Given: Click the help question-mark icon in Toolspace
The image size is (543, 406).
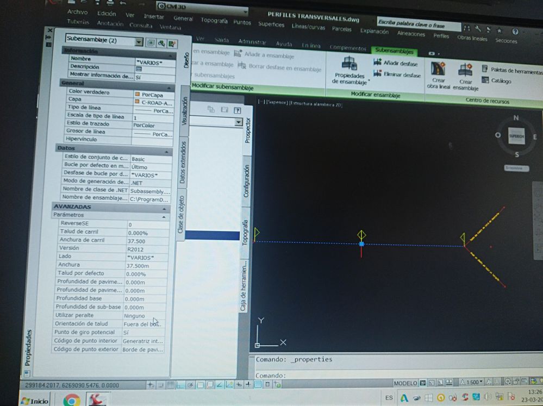Looking at the screenshot, I should click(x=237, y=110).
